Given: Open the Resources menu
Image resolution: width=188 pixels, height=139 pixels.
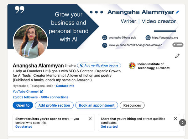Looking at the screenshot, I should [132, 105].
